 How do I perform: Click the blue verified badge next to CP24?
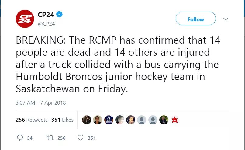(x=60, y=14)
